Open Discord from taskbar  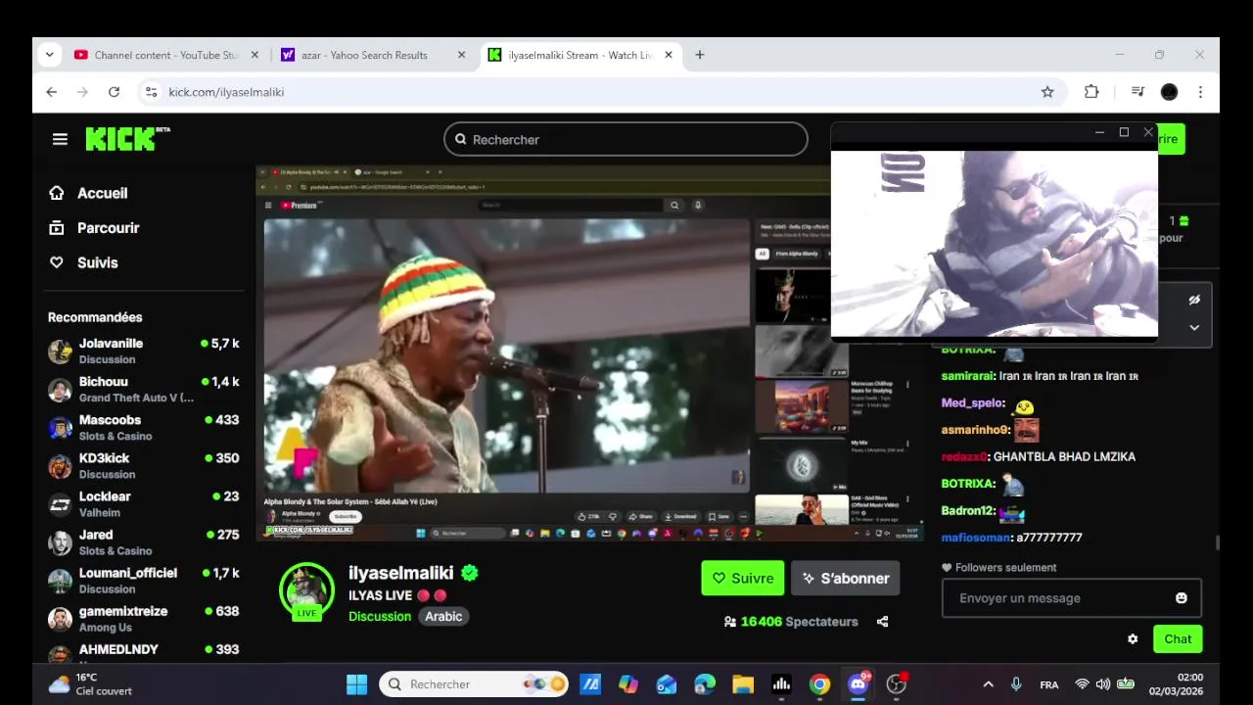pos(859,684)
